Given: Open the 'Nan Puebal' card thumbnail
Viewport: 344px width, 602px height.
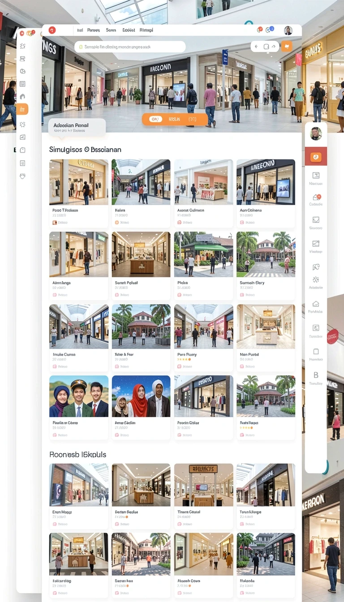Looking at the screenshot, I should pyautogui.click(x=266, y=327).
